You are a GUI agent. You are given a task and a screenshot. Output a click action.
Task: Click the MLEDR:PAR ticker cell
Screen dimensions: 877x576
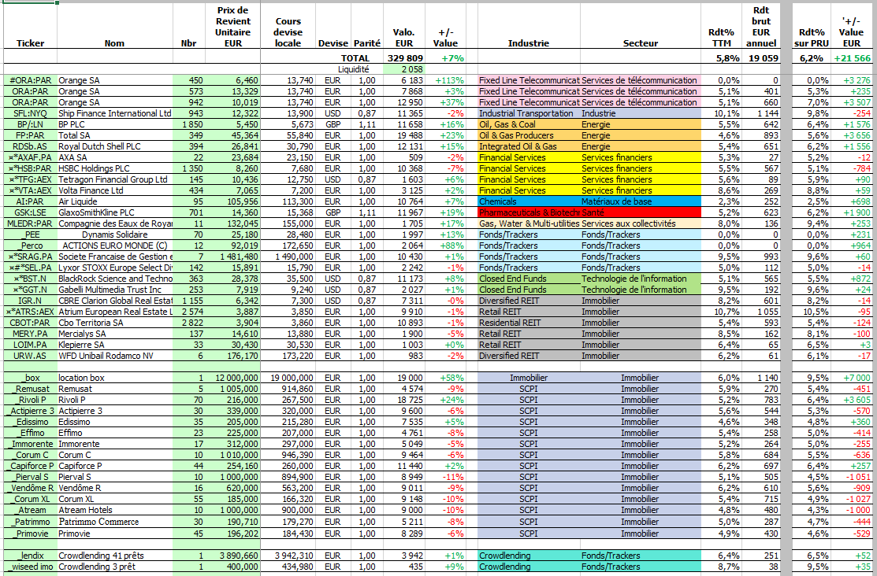point(30,223)
